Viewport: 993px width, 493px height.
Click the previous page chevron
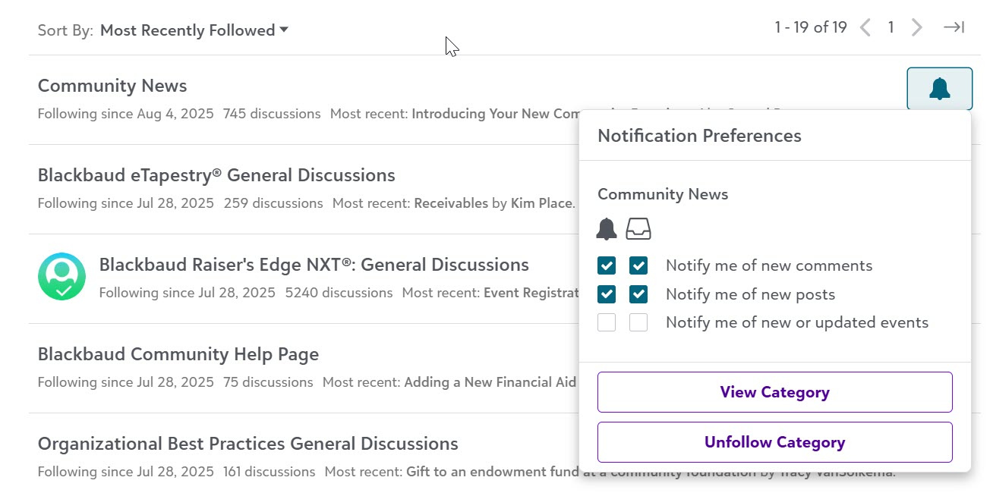pos(865,27)
